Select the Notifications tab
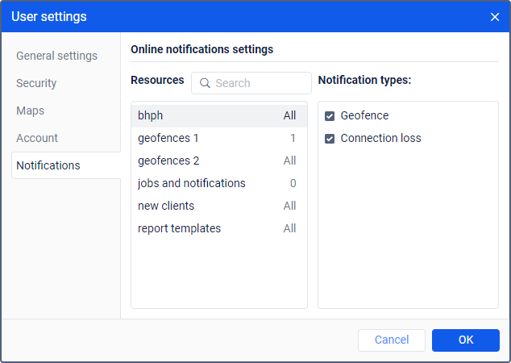 (x=48, y=165)
